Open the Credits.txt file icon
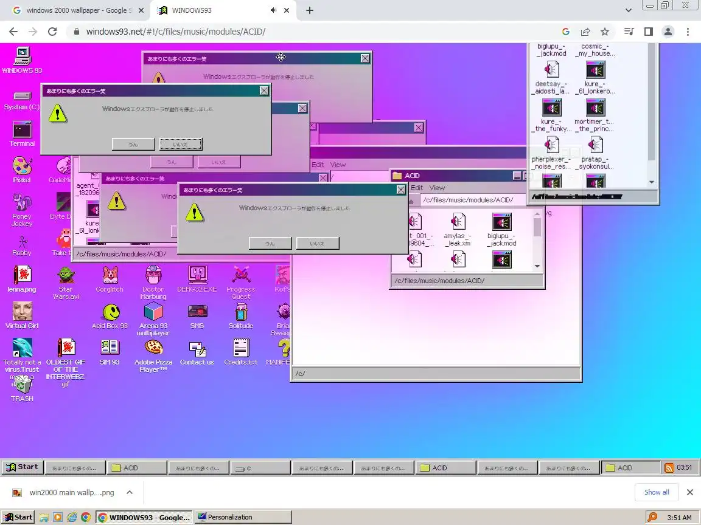This screenshot has height=525, width=701. (x=241, y=352)
